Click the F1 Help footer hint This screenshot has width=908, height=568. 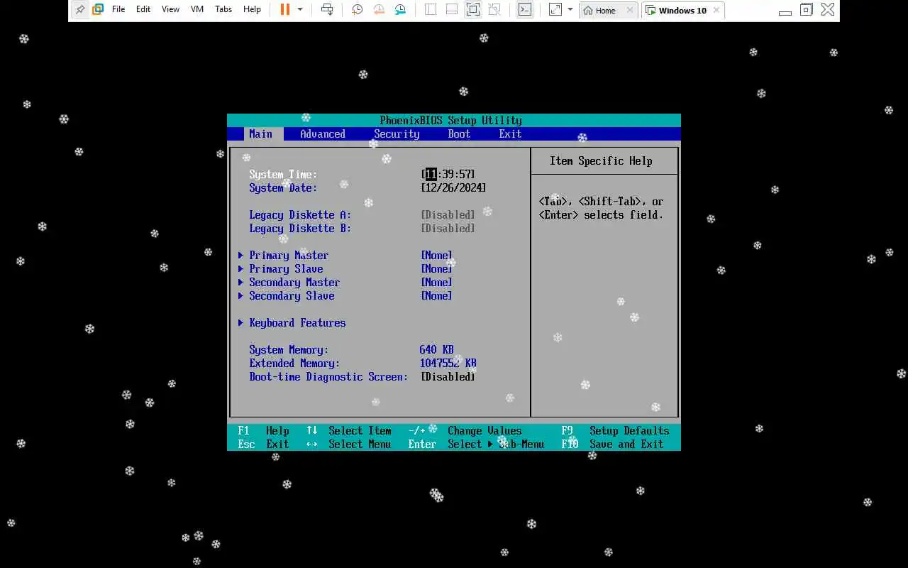click(263, 430)
